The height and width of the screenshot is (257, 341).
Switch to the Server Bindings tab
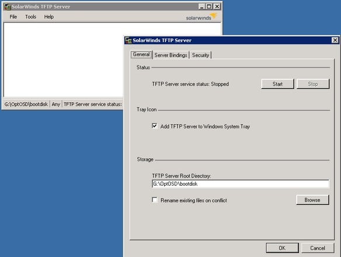point(170,55)
